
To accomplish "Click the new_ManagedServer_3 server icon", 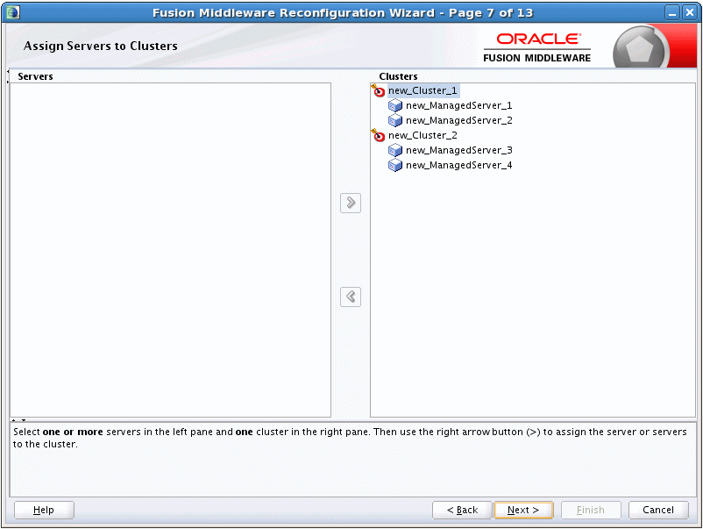I will (x=395, y=150).
